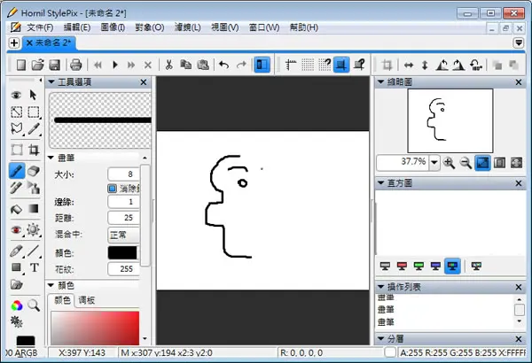This screenshot has width=532, height=363.
Task: Collapse the 工具選項 panel
Action: [51, 81]
